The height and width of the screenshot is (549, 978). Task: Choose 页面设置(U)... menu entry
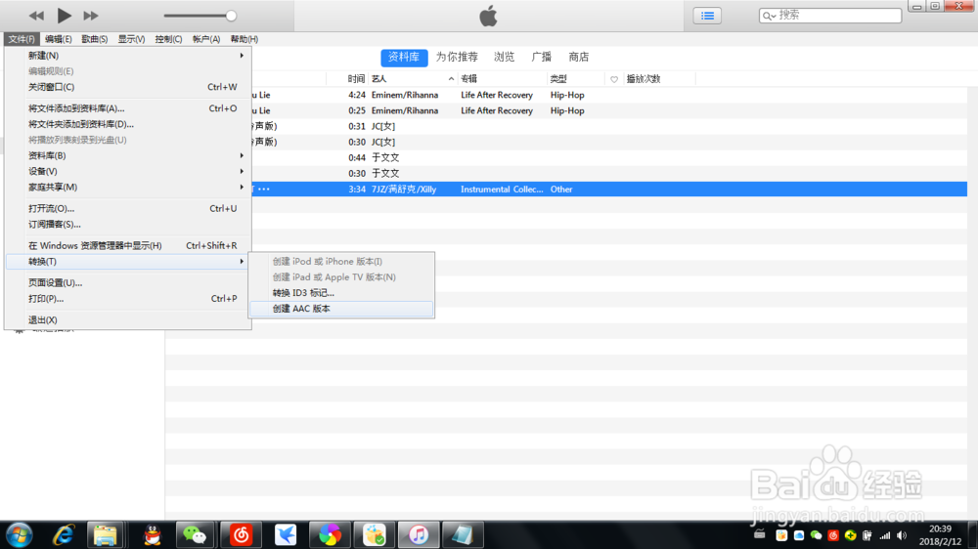(128, 283)
